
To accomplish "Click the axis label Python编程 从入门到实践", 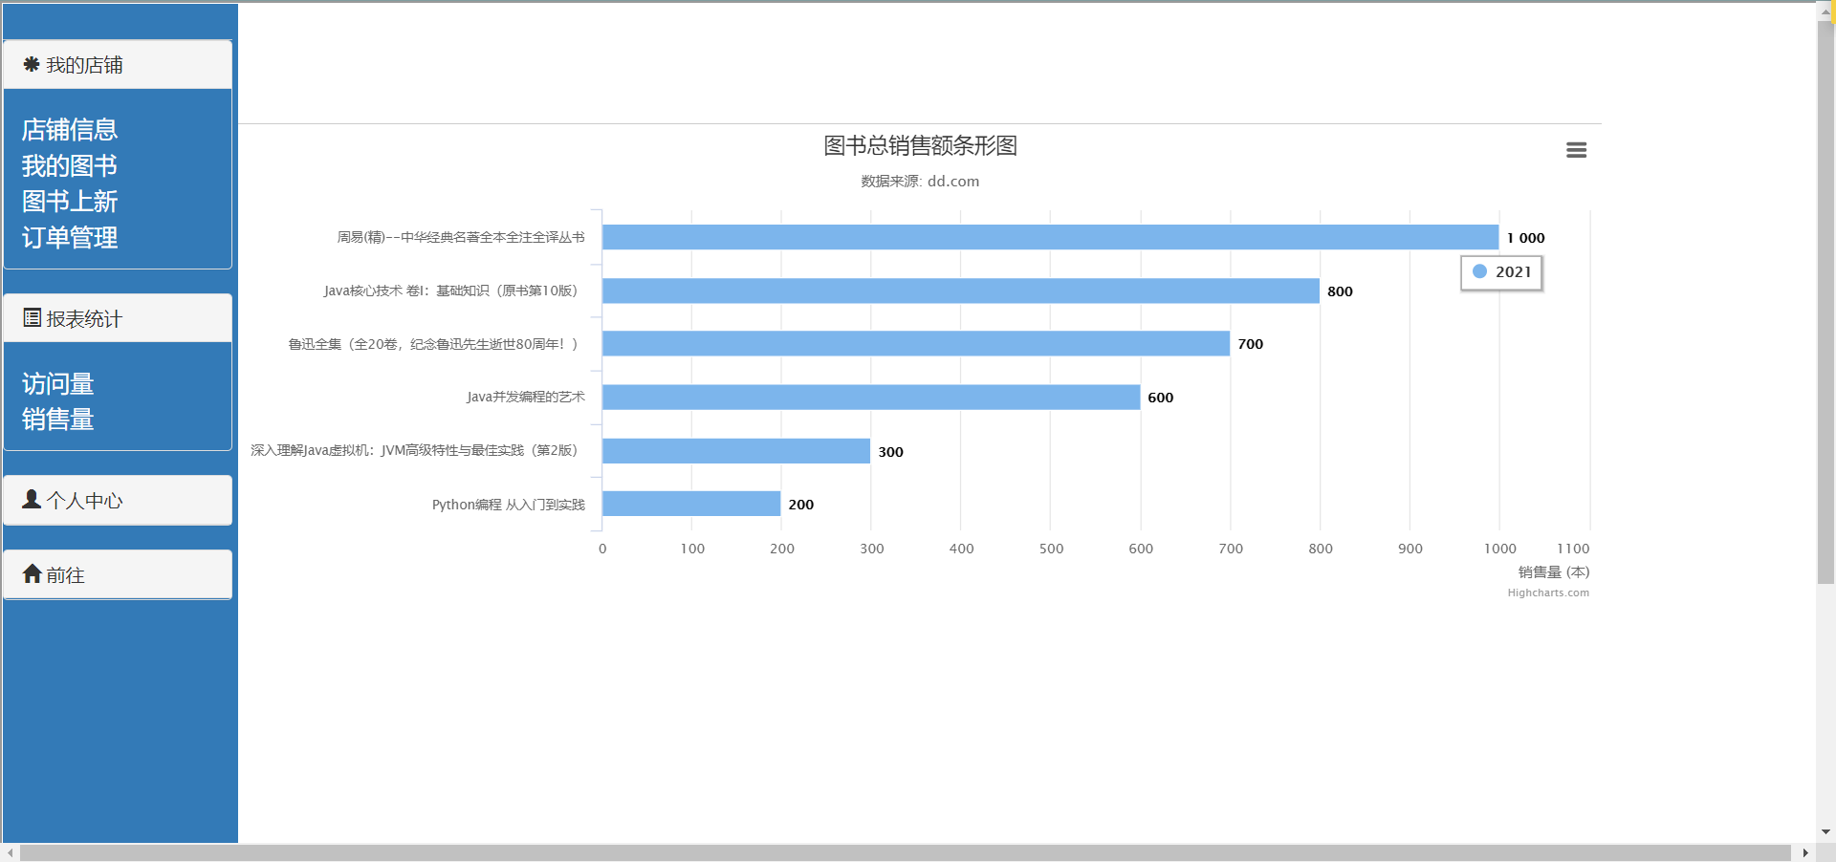I will pos(509,505).
